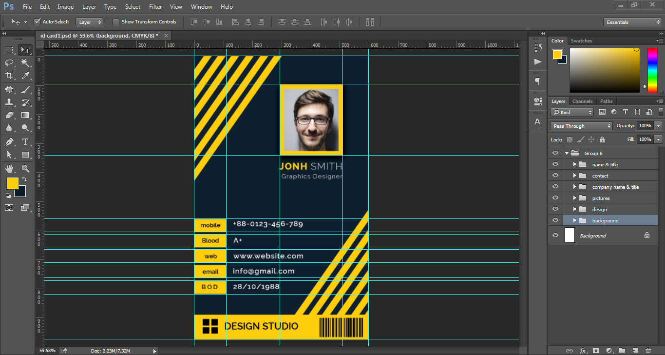Viewport: 665px width, 355px height.
Task: Select the Magic Wand tool
Action: [x=25, y=62]
